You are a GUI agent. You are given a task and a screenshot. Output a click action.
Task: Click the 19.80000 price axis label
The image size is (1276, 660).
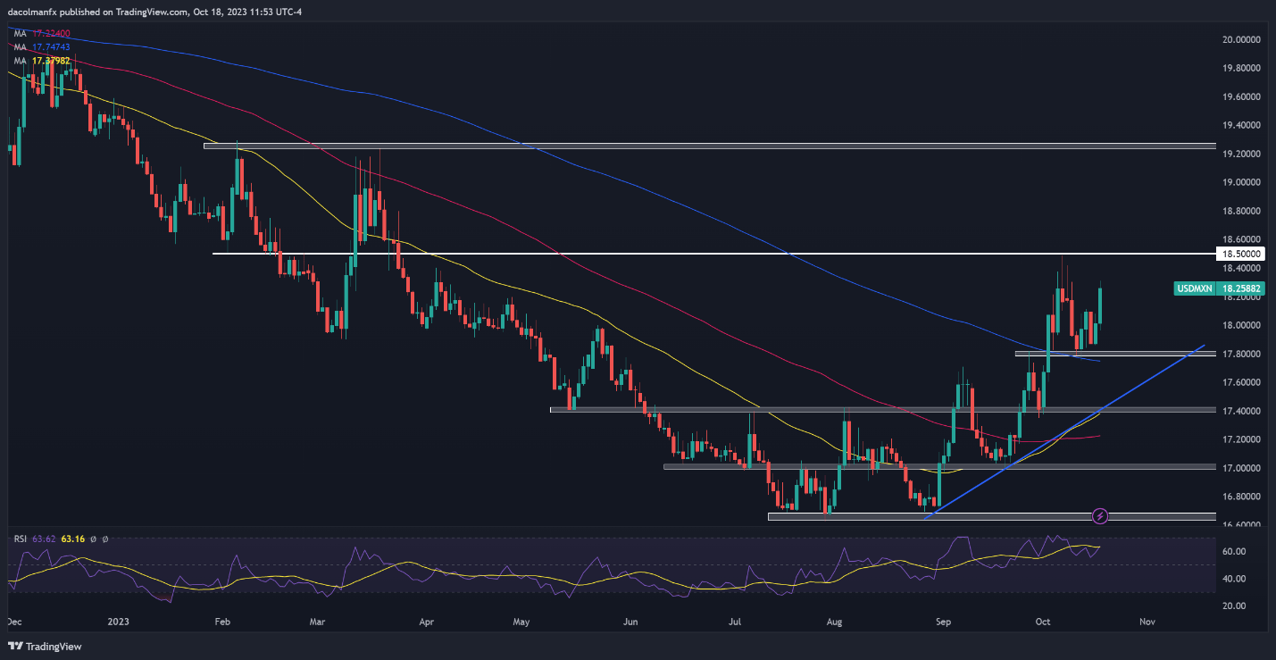tap(1243, 68)
